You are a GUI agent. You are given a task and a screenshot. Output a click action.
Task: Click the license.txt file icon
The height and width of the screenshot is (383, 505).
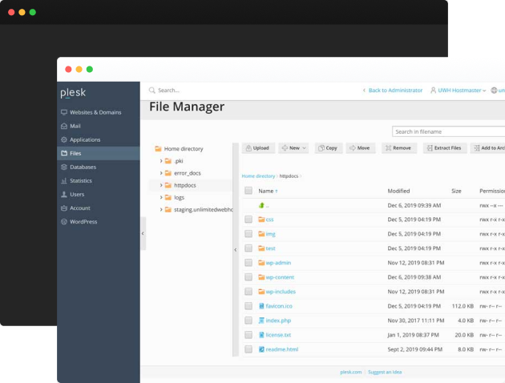point(261,335)
